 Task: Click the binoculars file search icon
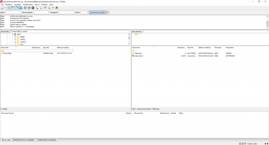click(56, 8)
